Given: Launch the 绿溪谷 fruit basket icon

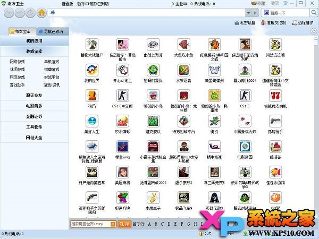Looking at the screenshot, I should [275, 147].
